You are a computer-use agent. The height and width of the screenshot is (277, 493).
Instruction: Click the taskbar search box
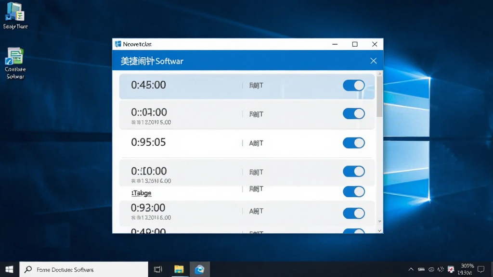(x=84, y=269)
